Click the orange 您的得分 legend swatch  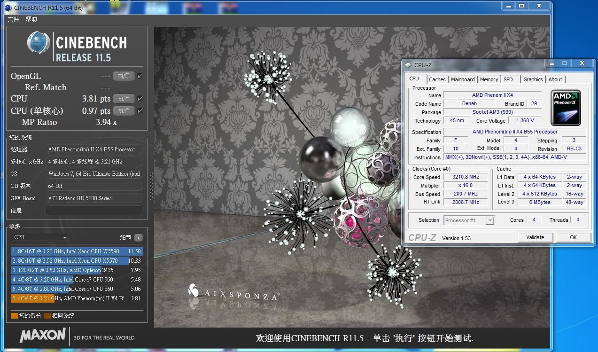click(x=14, y=316)
